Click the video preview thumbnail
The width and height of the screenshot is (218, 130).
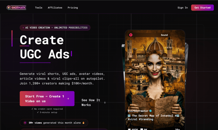(155, 80)
